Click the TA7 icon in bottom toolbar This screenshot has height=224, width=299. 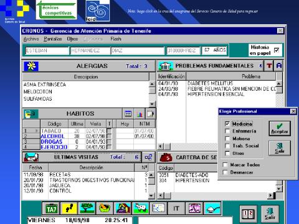click(x=51, y=208)
